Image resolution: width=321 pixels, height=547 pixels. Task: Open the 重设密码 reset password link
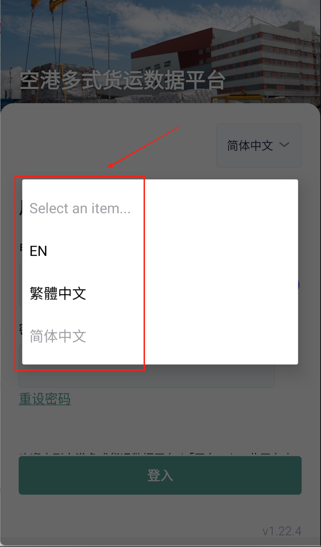pyautogui.click(x=45, y=399)
